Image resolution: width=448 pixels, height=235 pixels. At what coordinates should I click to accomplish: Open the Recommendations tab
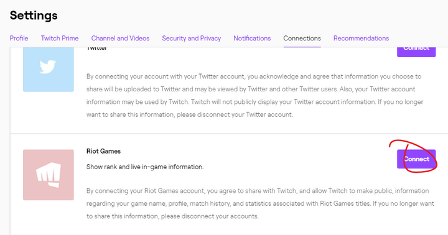(x=361, y=39)
